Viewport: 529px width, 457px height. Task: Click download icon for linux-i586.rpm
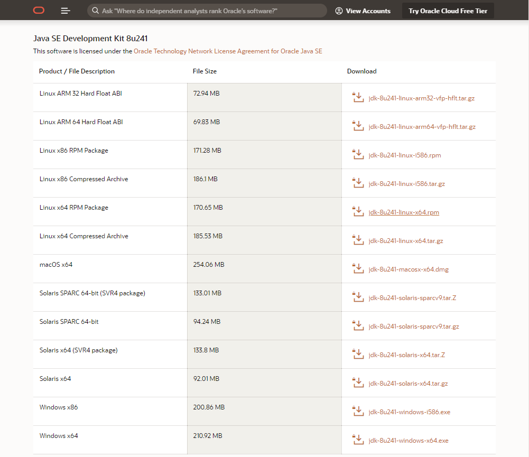pos(358,154)
